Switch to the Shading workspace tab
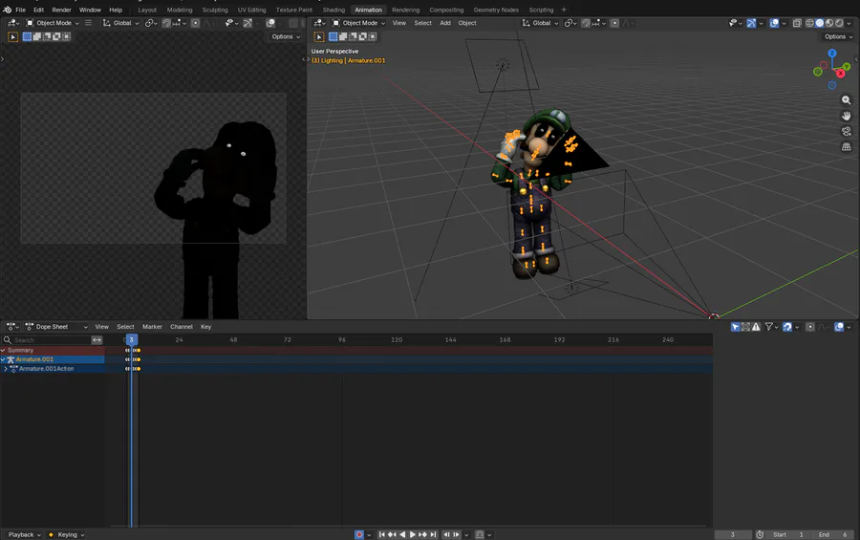Viewport: 860px width, 540px height. (333, 10)
